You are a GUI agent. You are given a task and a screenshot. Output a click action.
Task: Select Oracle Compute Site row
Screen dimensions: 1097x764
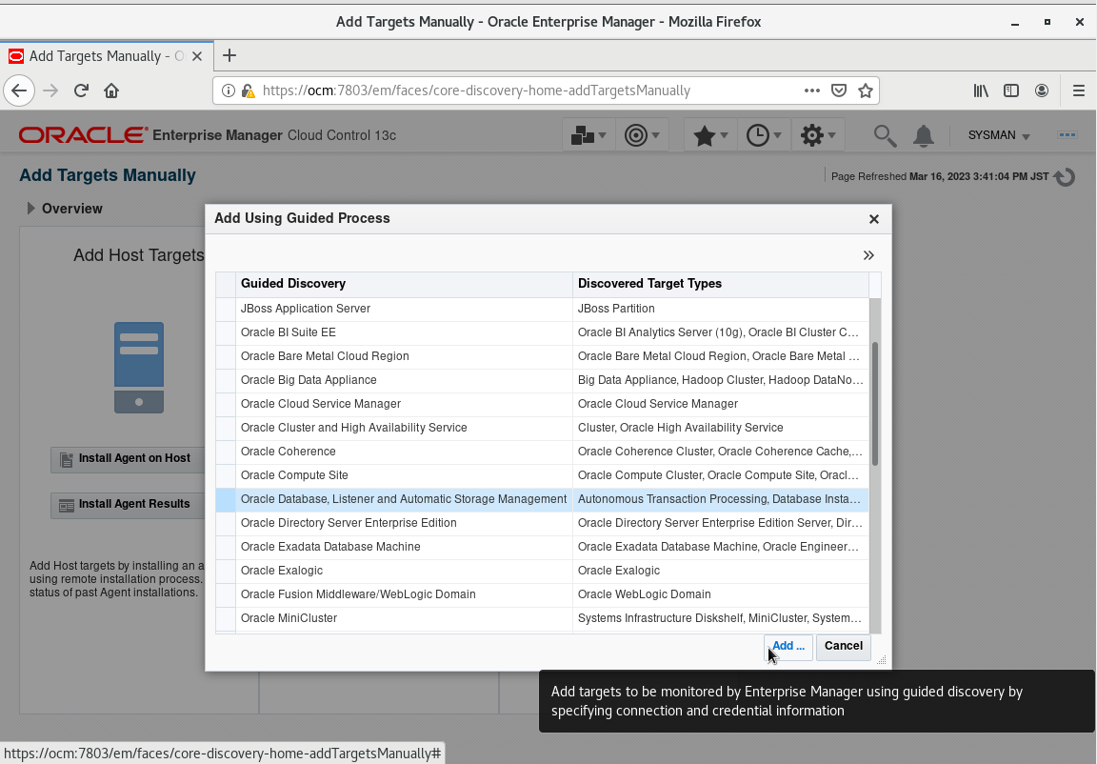point(542,475)
